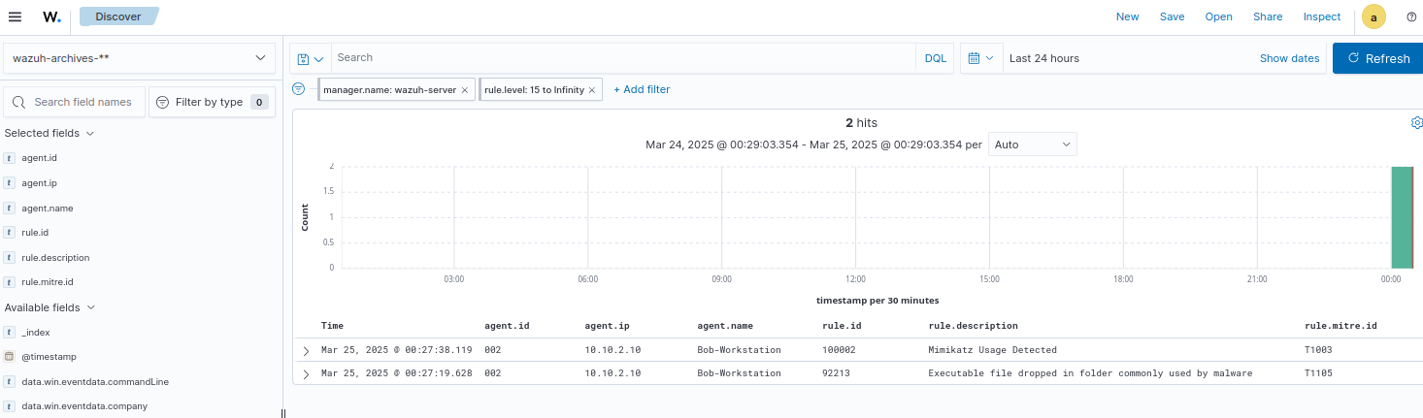Click the Add filter link
Viewport: 1423px width, 418px height.
(642, 89)
